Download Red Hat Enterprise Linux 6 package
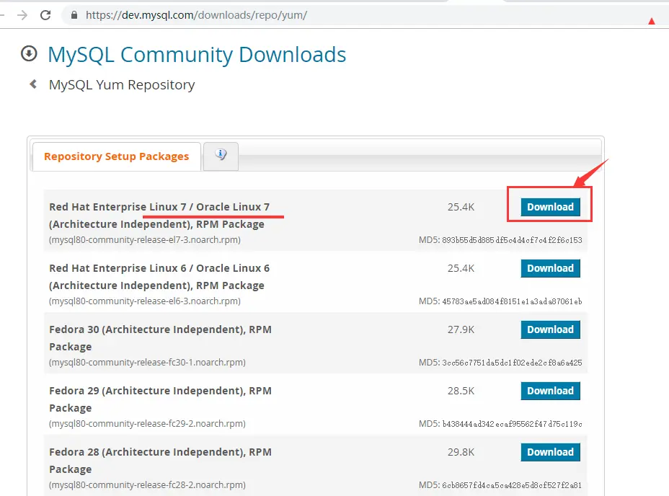 pos(550,268)
